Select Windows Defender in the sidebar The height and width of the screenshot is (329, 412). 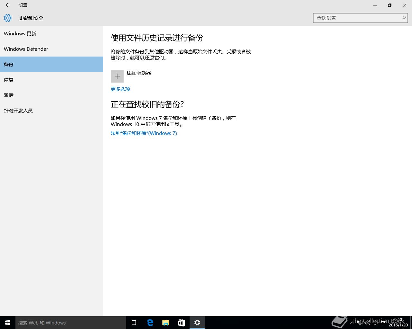pyautogui.click(x=51, y=49)
